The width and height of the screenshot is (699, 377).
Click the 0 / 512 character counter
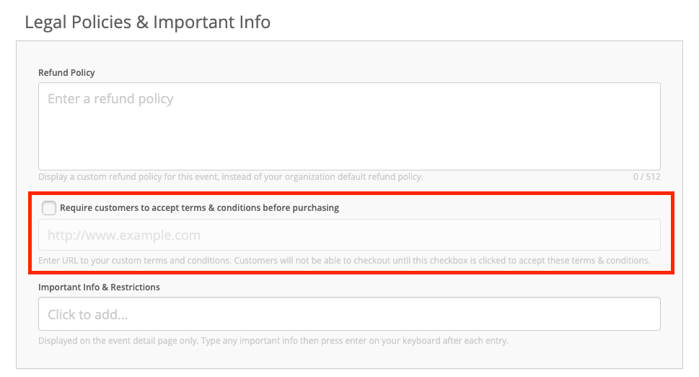[x=646, y=177]
